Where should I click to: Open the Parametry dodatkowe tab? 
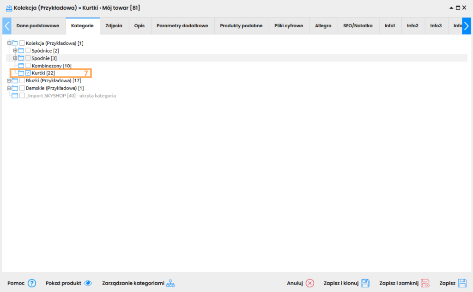tap(182, 26)
